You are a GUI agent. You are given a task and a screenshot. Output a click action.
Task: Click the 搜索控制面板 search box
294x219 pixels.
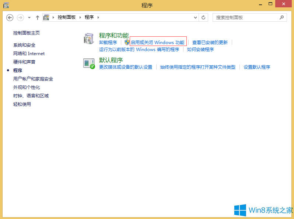click(245, 18)
